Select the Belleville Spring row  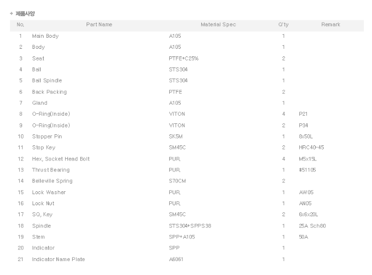click(x=187, y=181)
